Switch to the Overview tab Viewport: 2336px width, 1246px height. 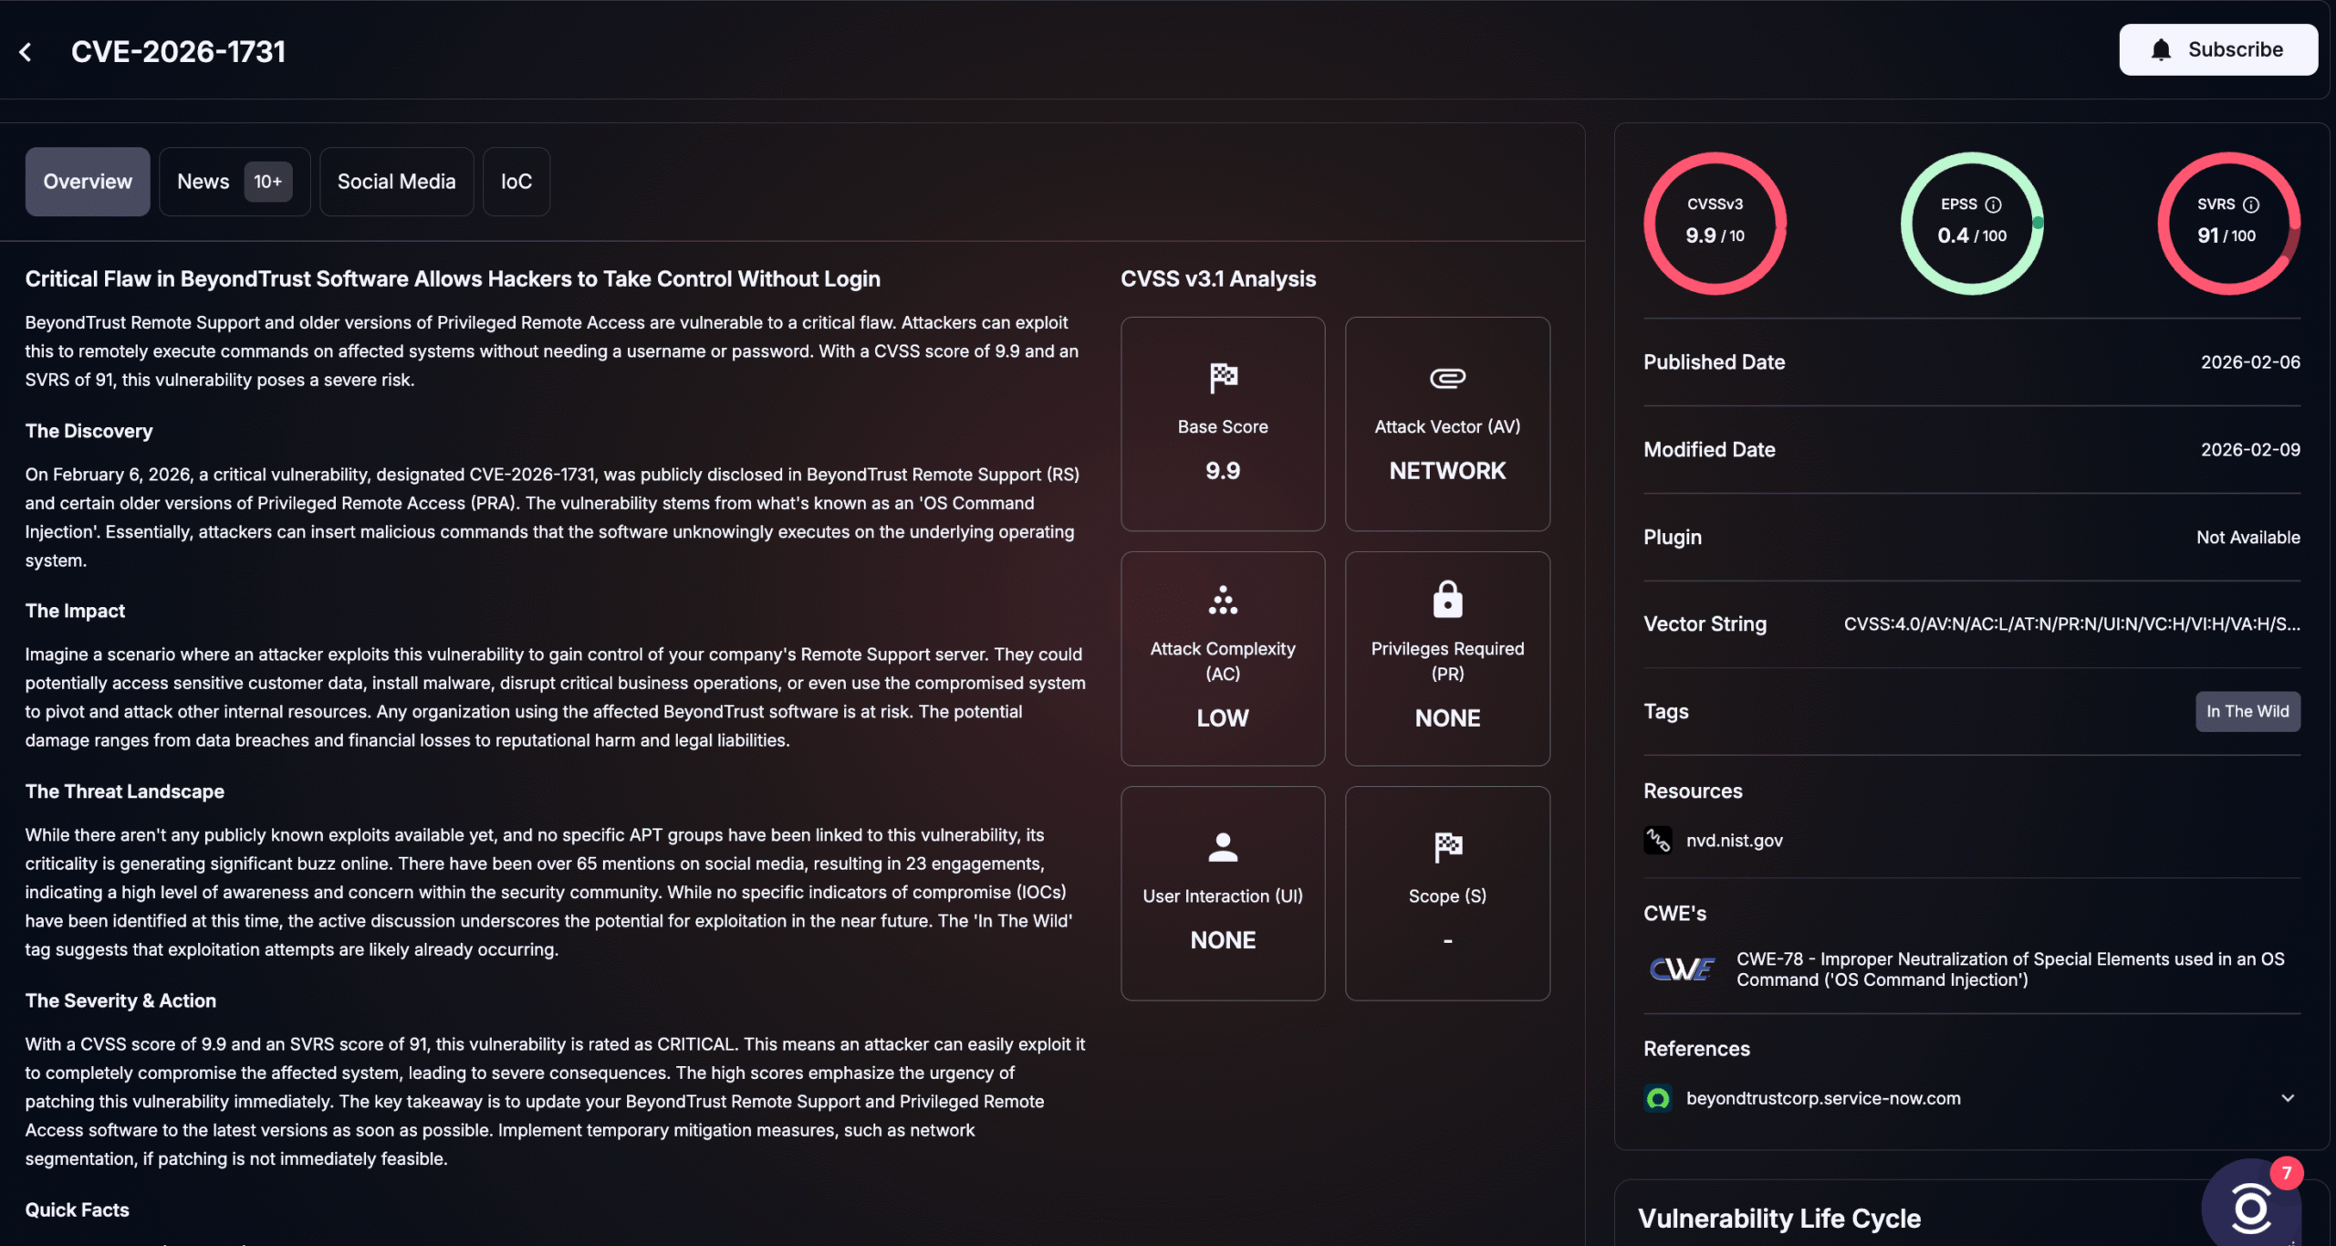88,182
